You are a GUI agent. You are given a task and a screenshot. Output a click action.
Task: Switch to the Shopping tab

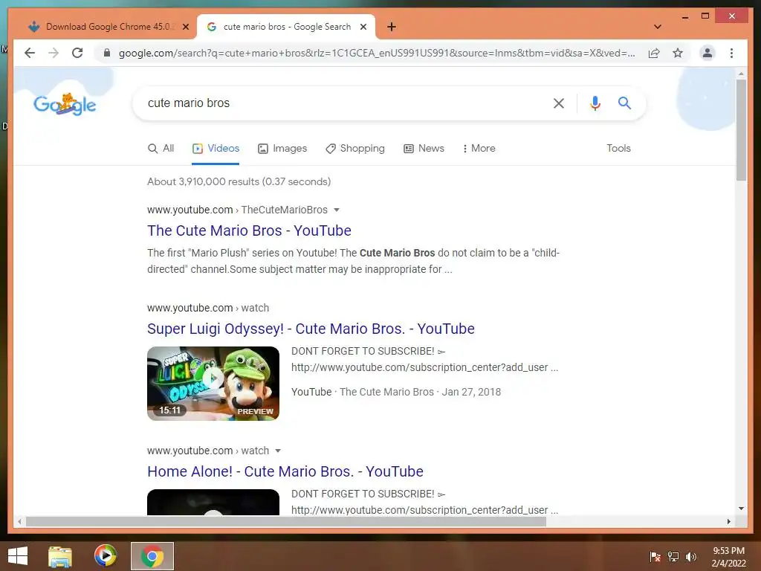[354, 148]
